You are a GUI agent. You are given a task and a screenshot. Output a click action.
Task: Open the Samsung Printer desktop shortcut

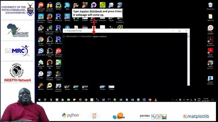58,87
